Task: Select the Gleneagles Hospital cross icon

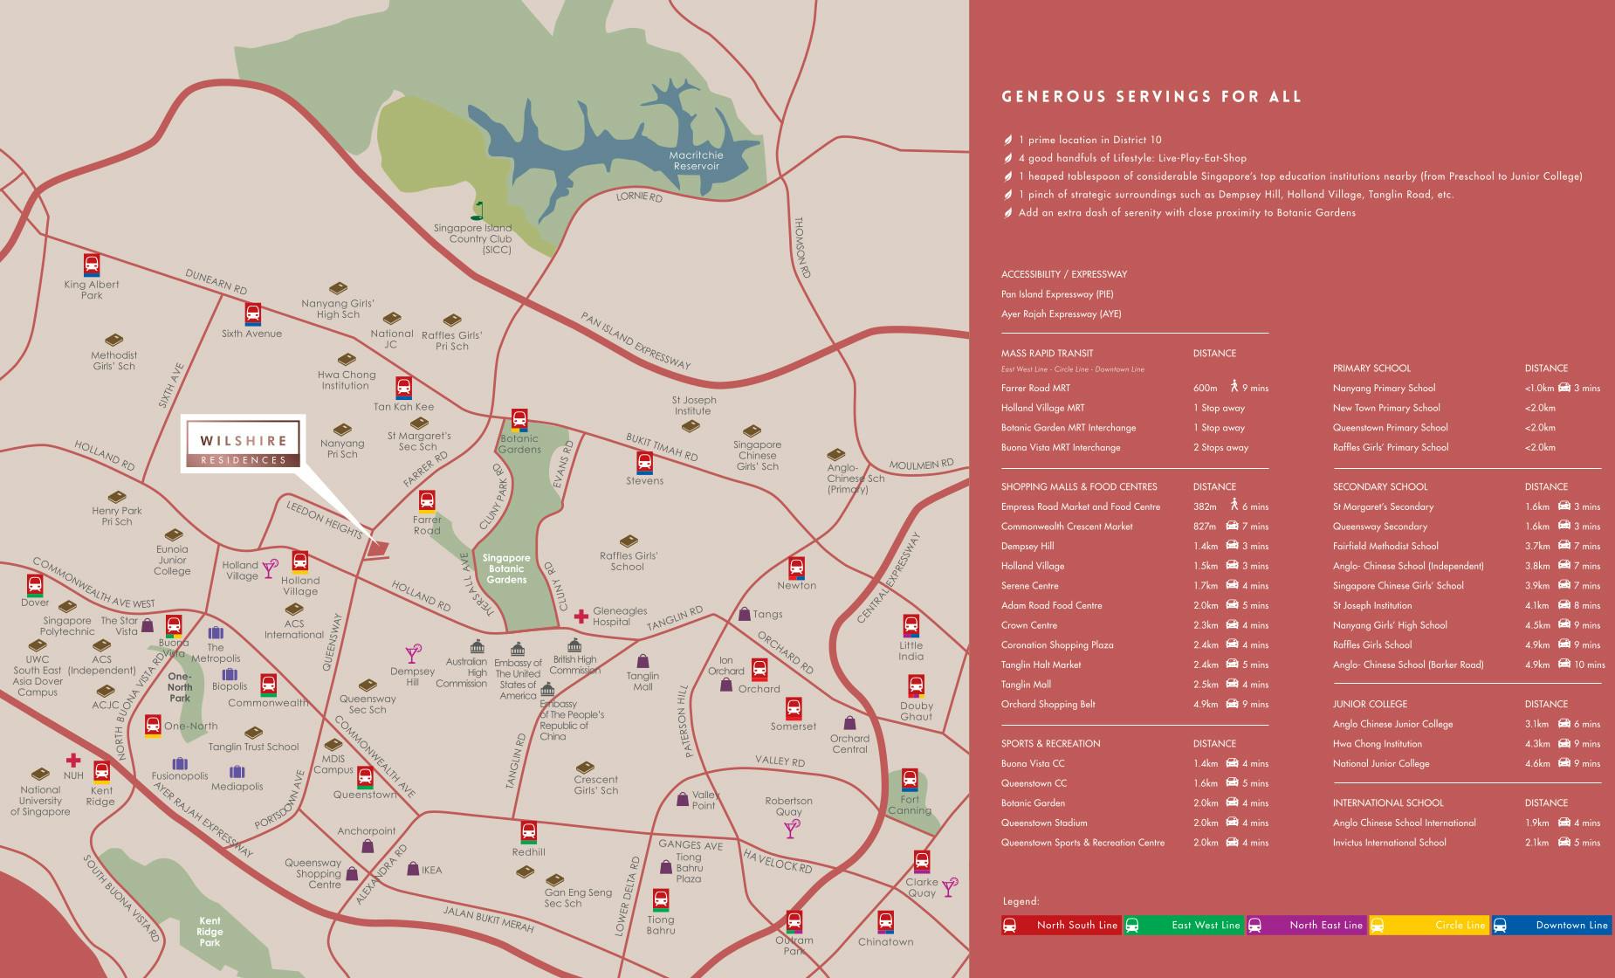Action: click(581, 616)
